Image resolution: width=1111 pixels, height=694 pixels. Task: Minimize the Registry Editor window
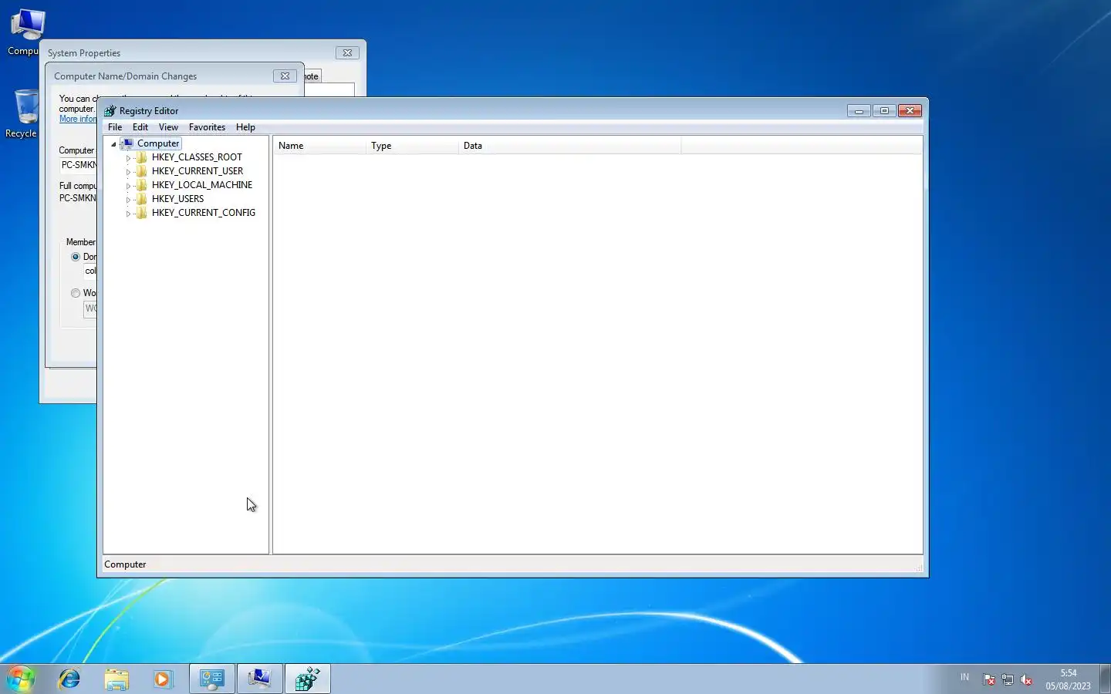859,111
